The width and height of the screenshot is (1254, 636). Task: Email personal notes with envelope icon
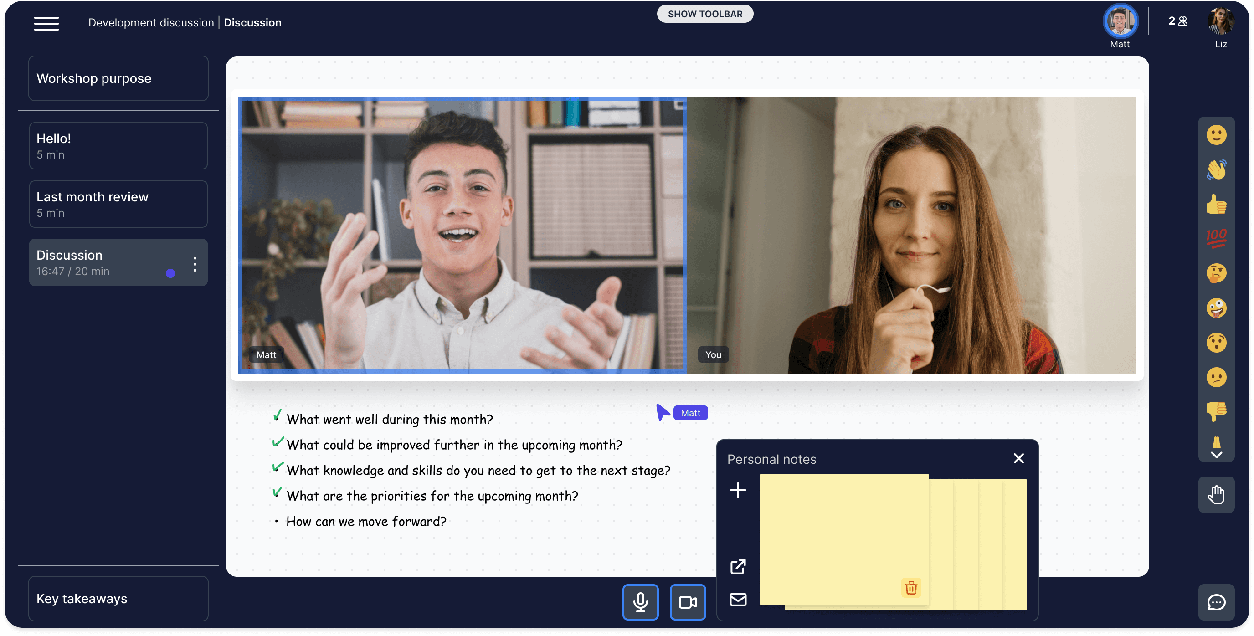[738, 600]
